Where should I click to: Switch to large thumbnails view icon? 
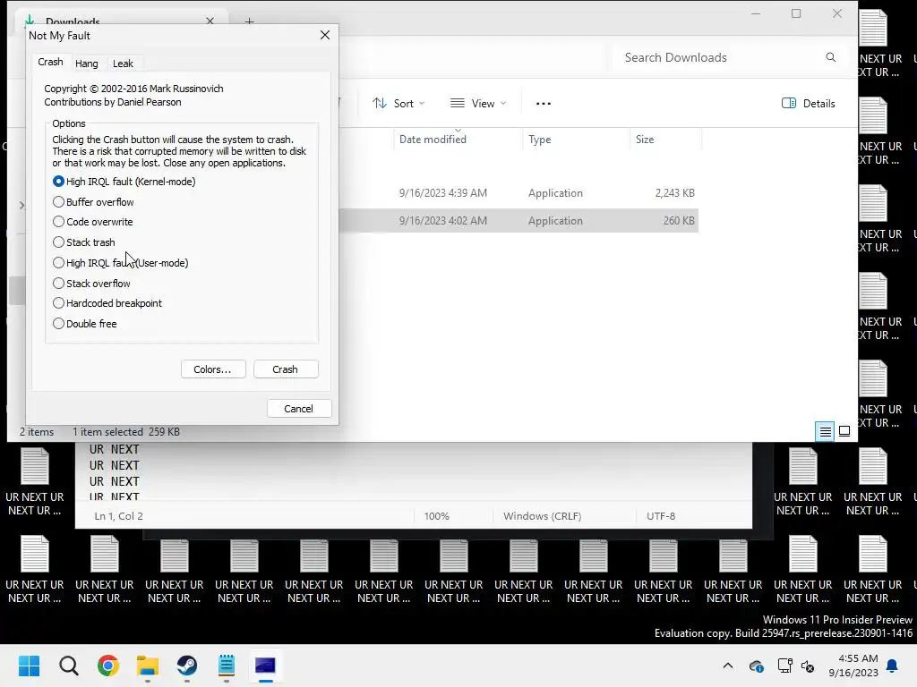(x=844, y=432)
